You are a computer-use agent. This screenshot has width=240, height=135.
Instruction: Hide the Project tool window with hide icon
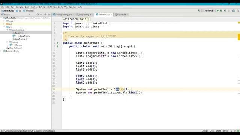pos(49,15)
